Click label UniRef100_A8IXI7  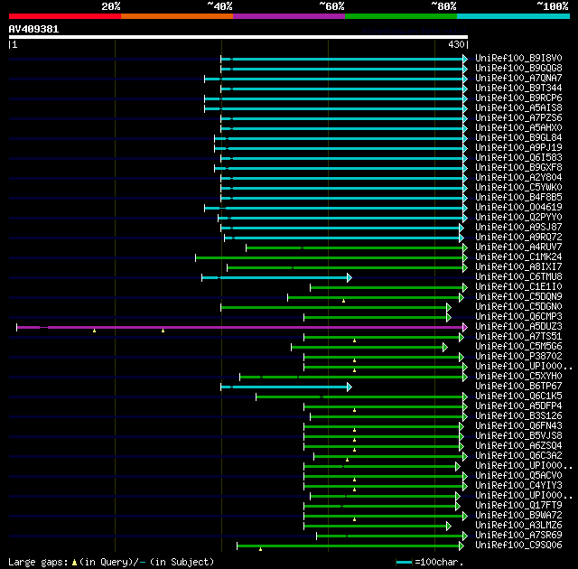click(x=518, y=267)
